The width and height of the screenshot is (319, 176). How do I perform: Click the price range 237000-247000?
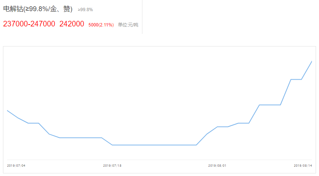[x=29, y=24]
